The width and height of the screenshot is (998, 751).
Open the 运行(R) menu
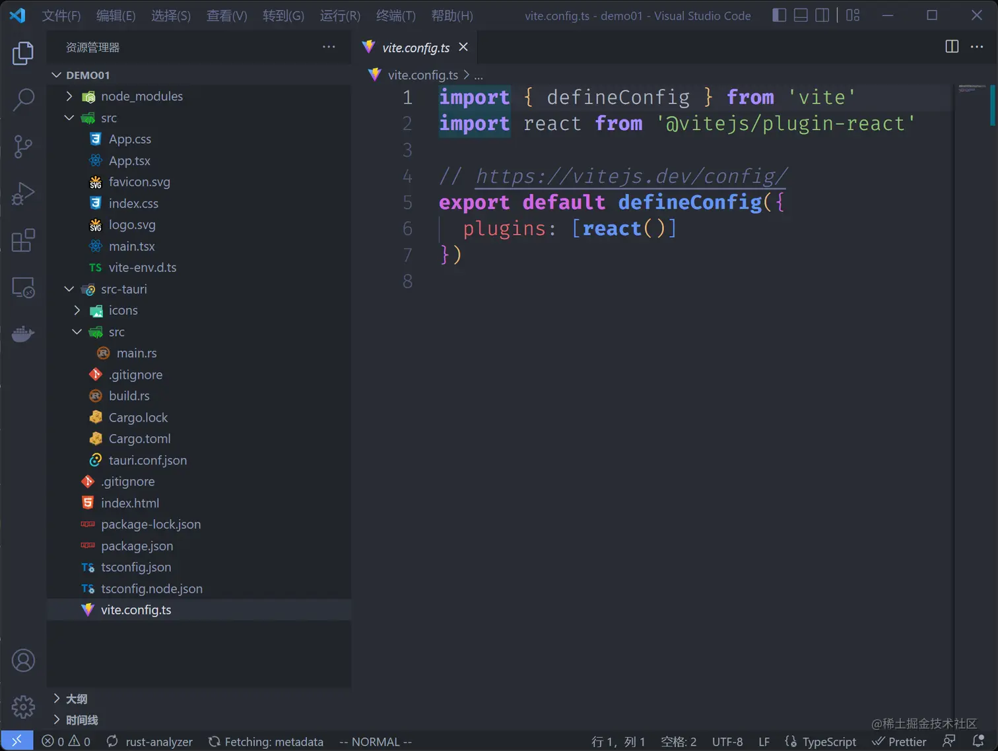pyautogui.click(x=341, y=16)
